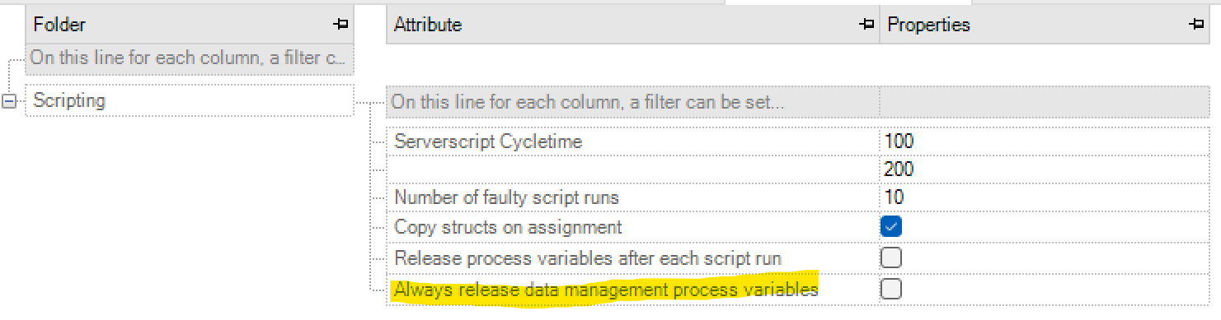Image resolution: width=1221 pixels, height=320 pixels.
Task: Set a filter in the Attribute filter row
Action: pos(632,103)
